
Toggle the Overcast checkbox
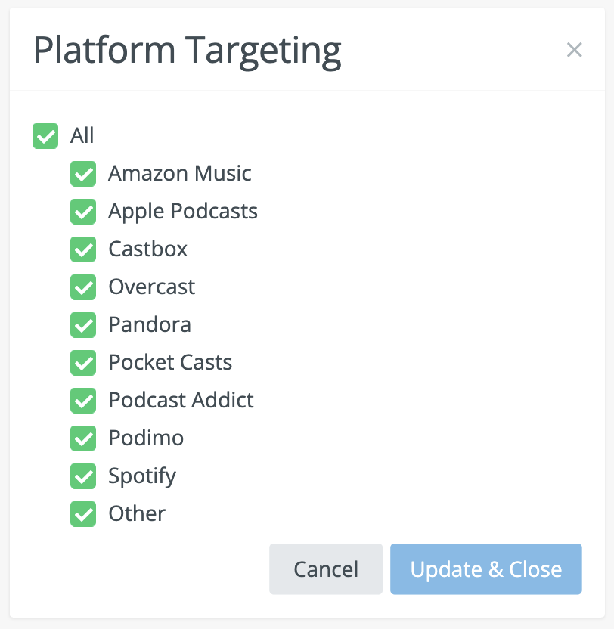83,287
